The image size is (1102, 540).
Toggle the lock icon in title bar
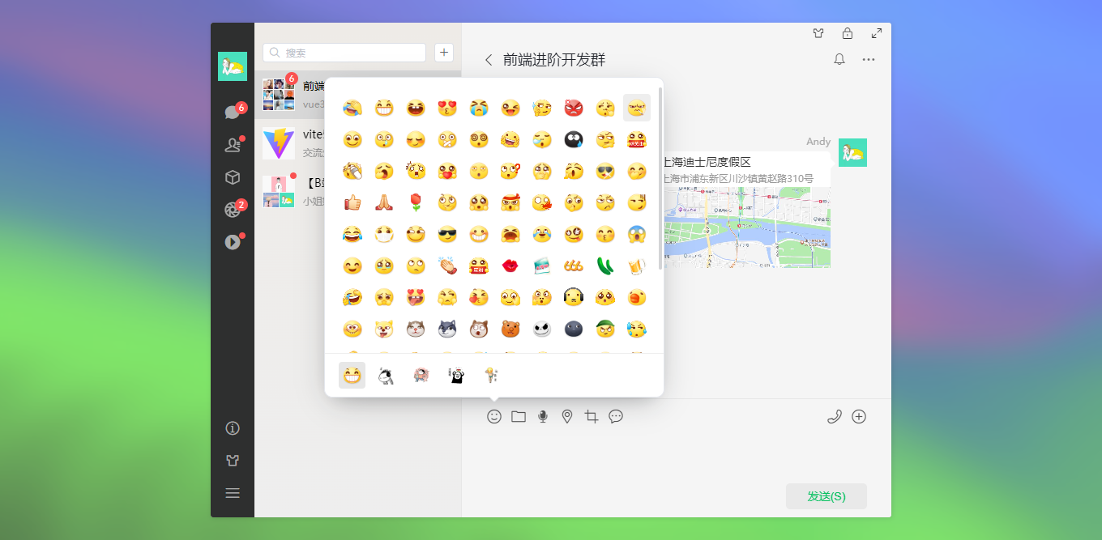click(x=848, y=33)
